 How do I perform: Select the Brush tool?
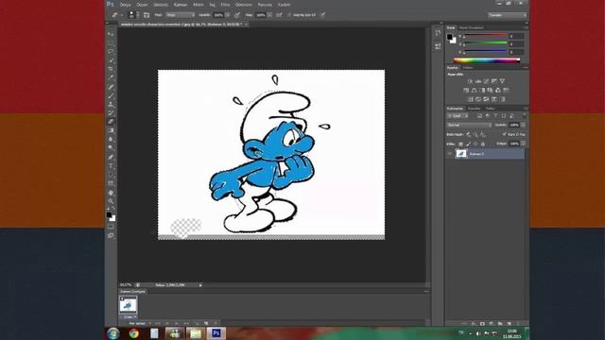pos(111,95)
